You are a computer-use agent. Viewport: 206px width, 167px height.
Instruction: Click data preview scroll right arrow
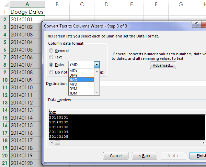(x=203, y=143)
